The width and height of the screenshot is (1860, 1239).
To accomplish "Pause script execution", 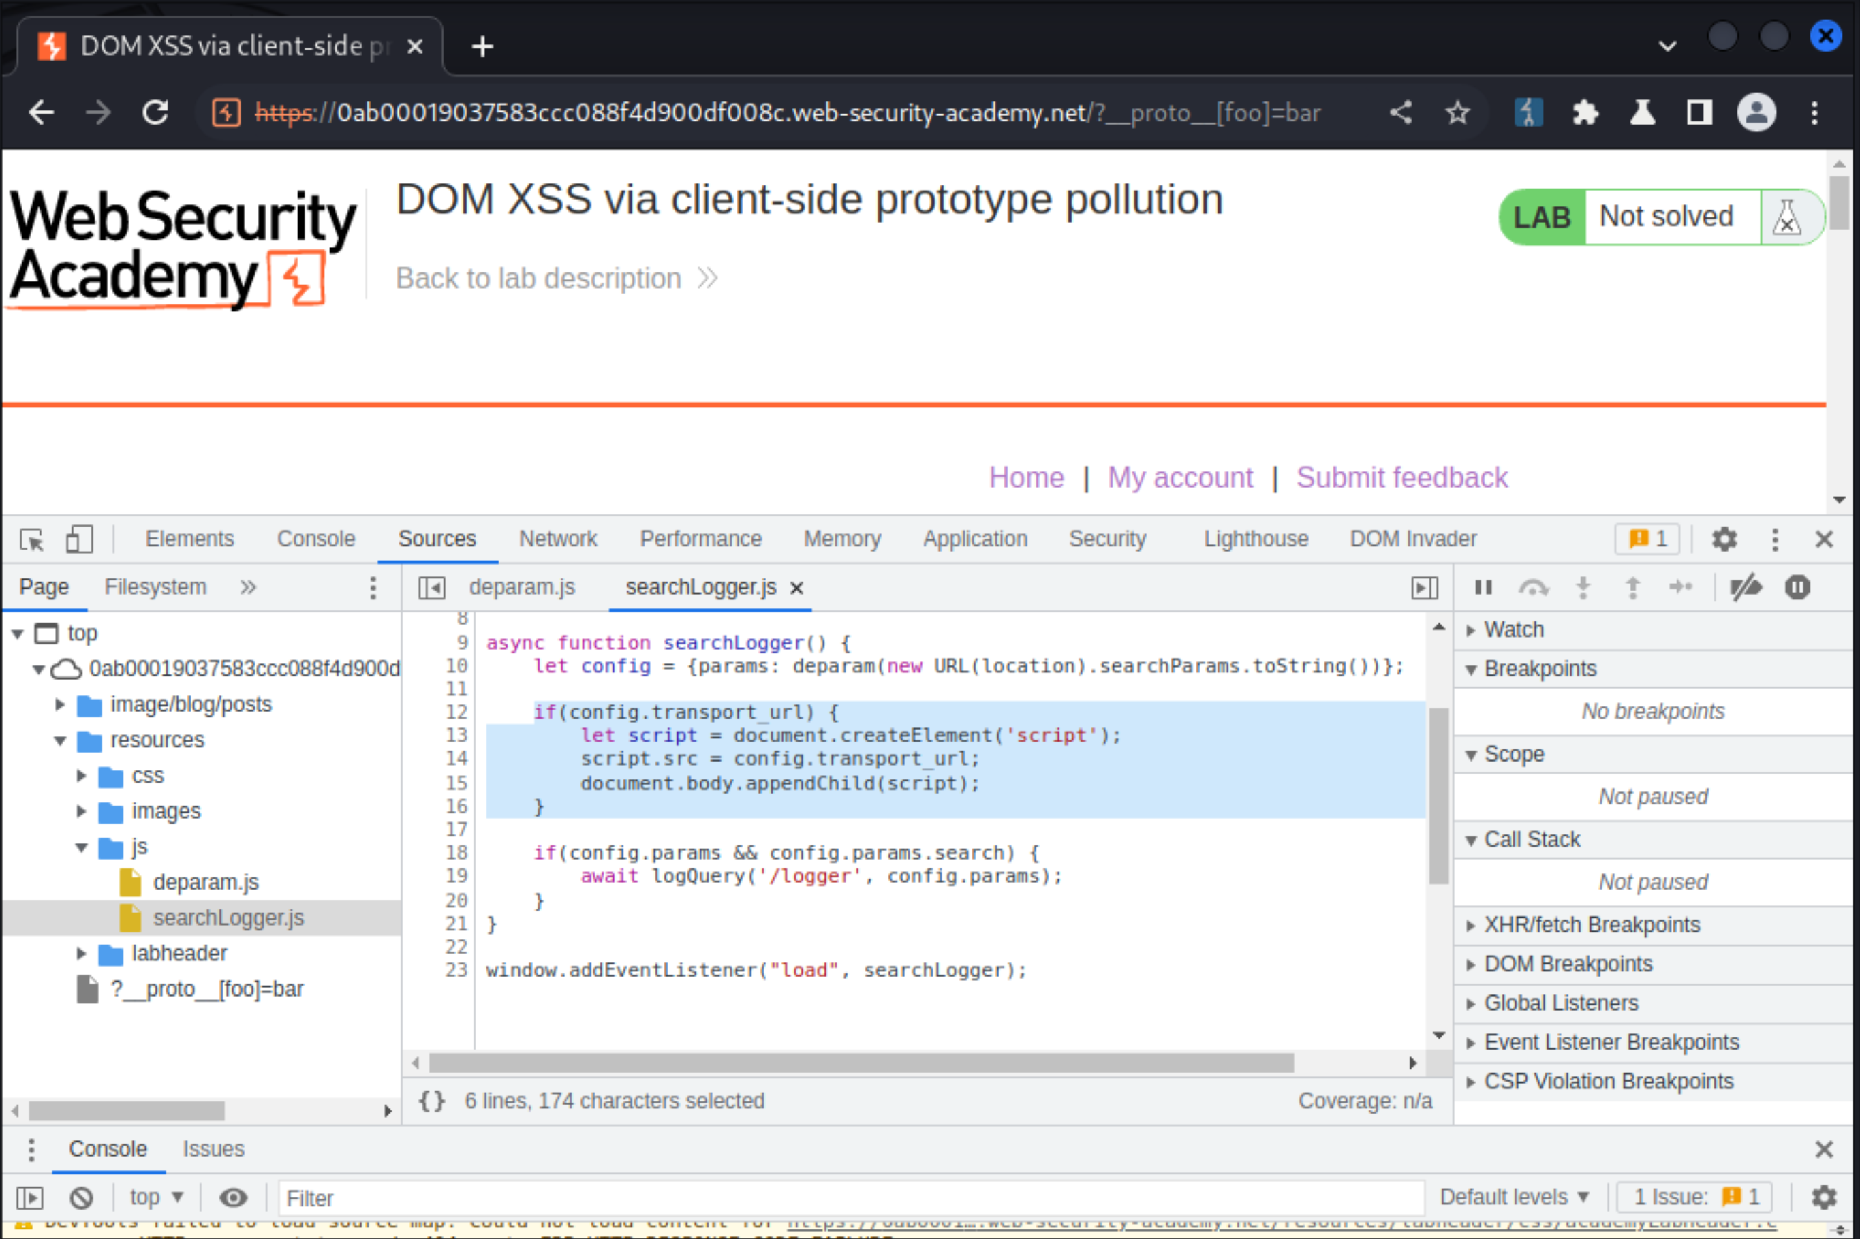I will [x=1483, y=587].
